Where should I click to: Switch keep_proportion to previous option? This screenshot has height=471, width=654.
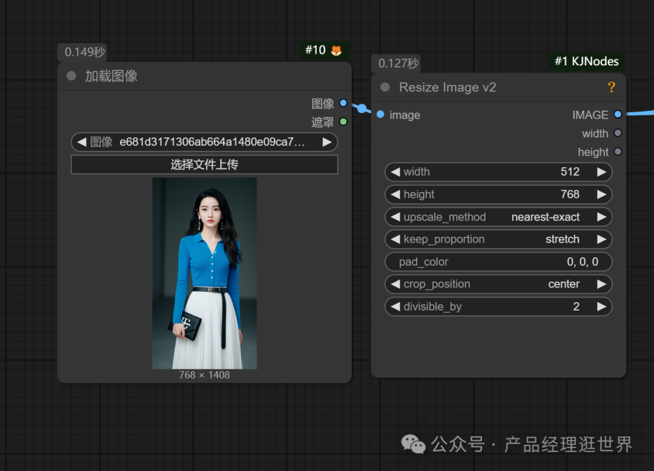pos(395,239)
